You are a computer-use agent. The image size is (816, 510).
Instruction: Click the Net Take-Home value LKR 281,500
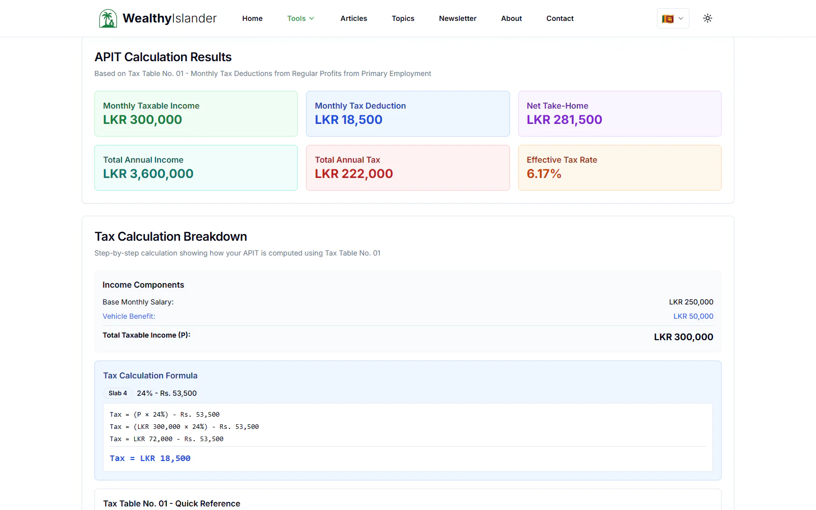(565, 120)
